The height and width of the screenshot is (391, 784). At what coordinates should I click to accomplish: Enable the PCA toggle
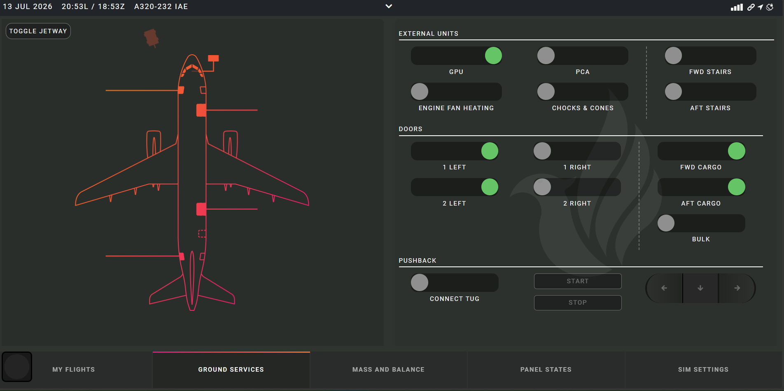pyautogui.click(x=583, y=56)
